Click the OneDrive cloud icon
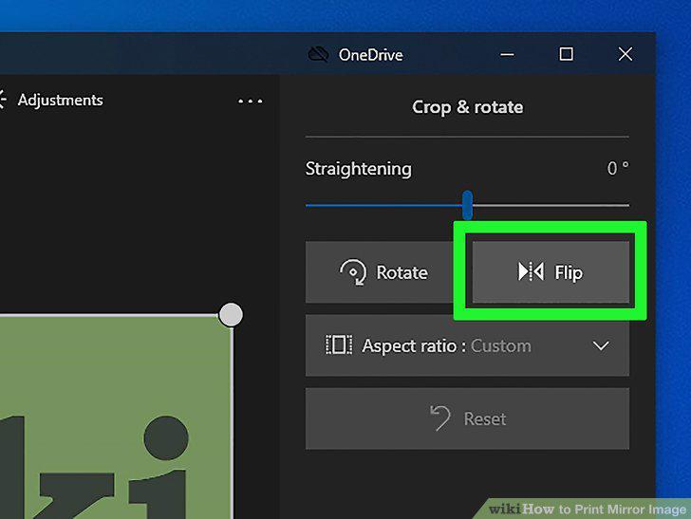Screen dimensions: 691x519 coord(318,55)
